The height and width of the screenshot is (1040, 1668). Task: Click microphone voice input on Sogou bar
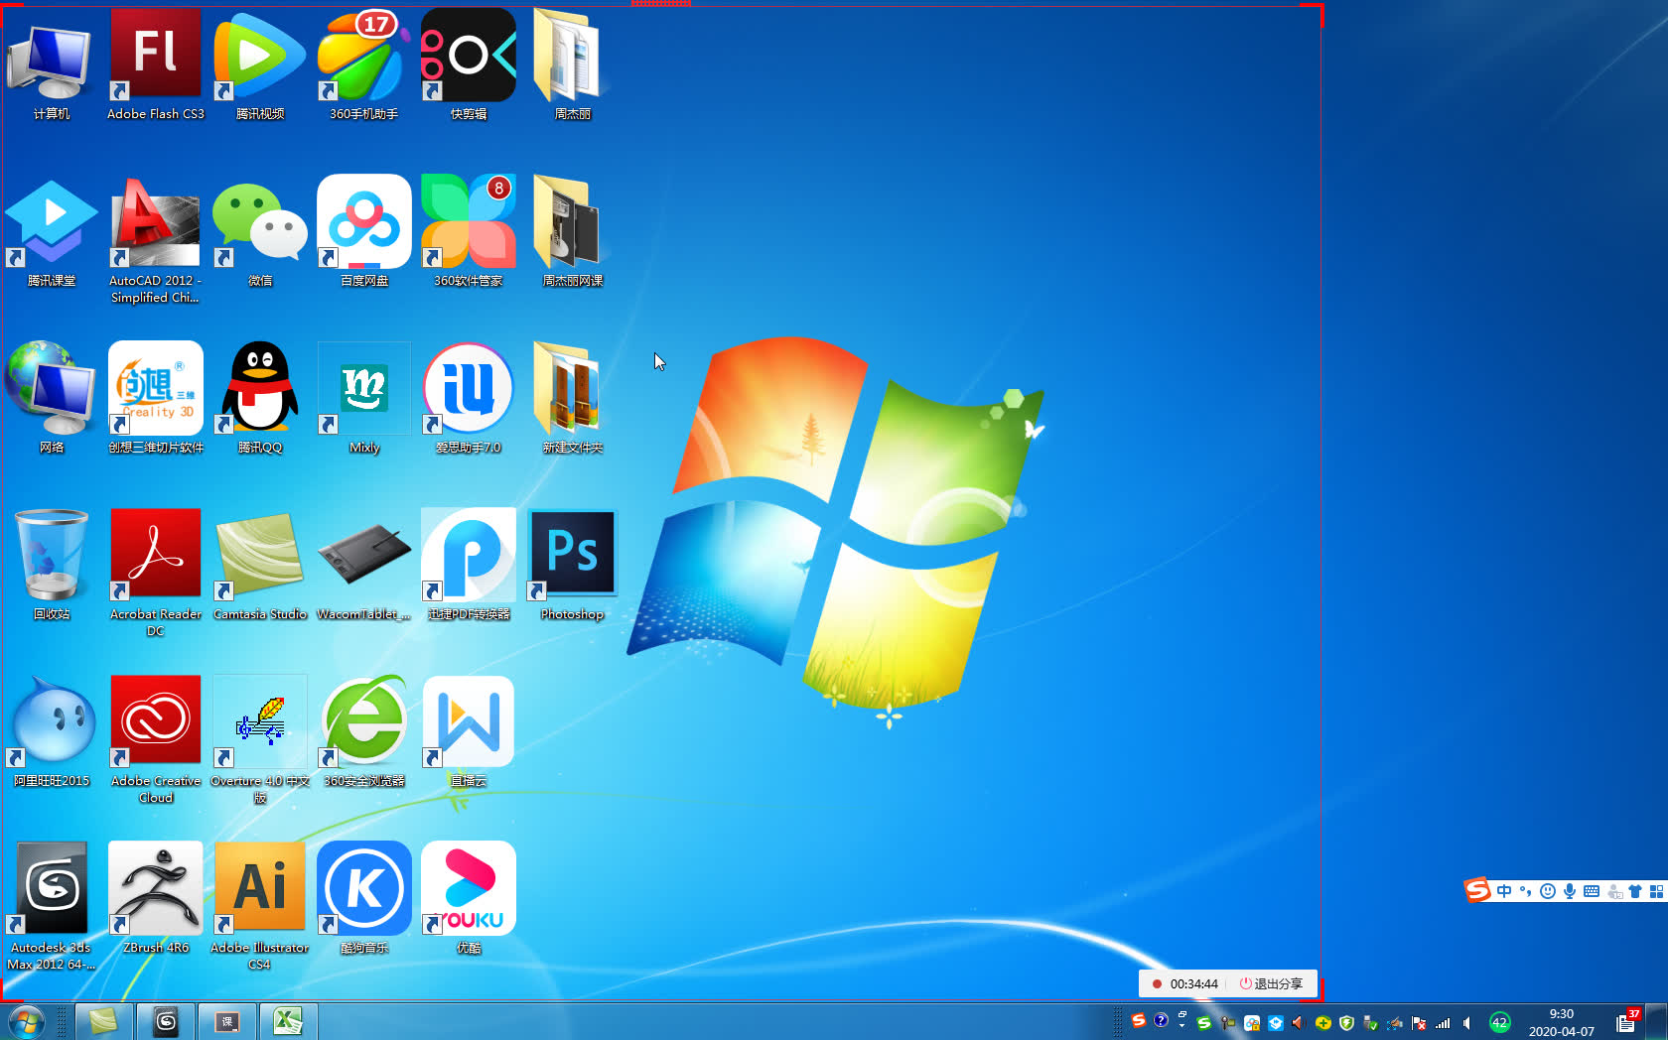click(1570, 891)
